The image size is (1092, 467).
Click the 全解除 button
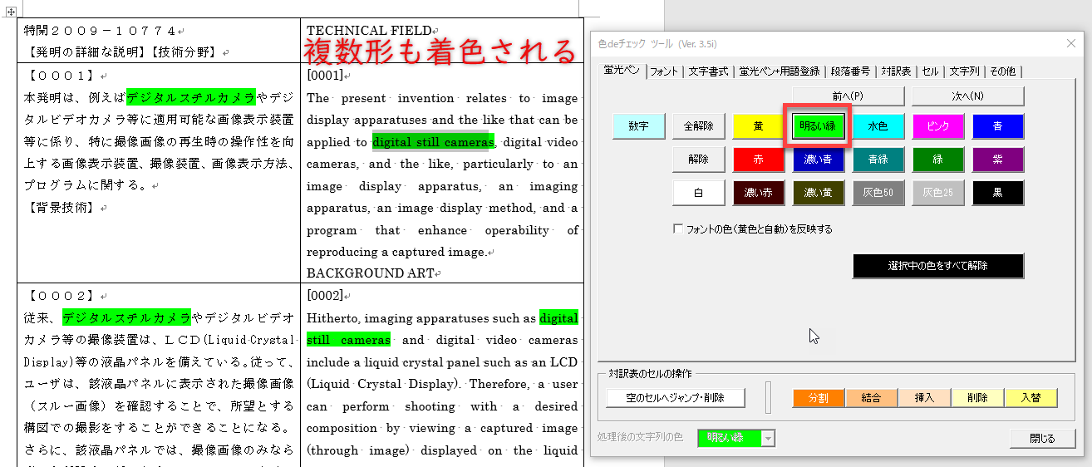(698, 126)
